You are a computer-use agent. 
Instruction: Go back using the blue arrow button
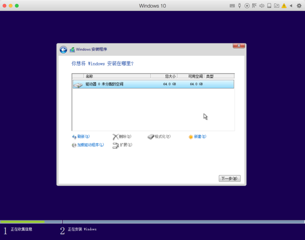[63, 50]
